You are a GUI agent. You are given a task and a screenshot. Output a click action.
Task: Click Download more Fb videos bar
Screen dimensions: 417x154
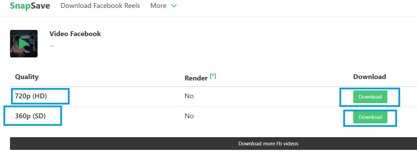[213, 143]
